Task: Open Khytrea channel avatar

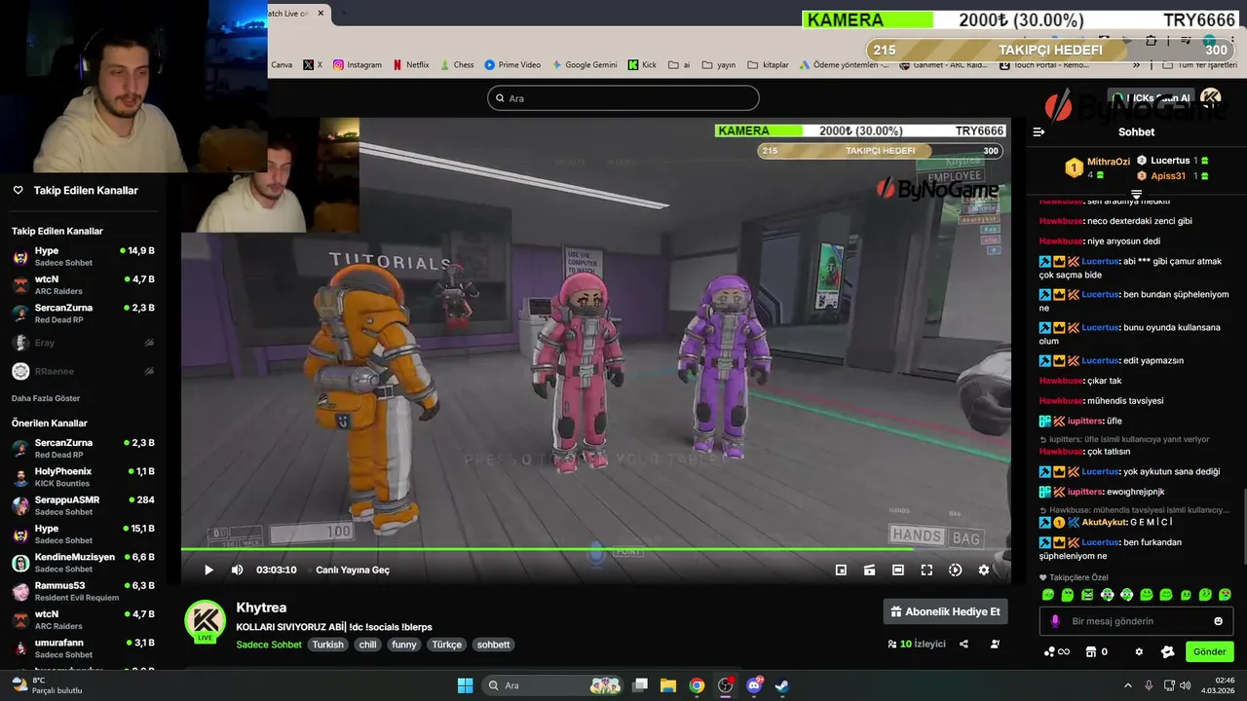Action: pyautogui.click(x=206, y=621)
